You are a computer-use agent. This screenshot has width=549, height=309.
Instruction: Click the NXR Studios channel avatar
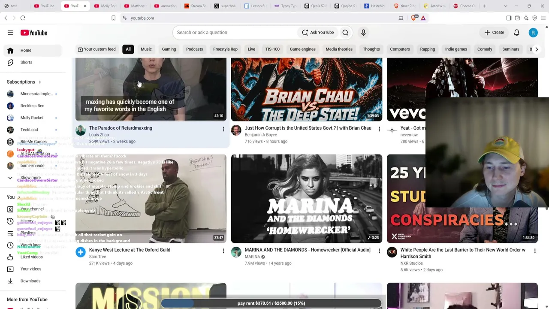click(x=392, y=252)
